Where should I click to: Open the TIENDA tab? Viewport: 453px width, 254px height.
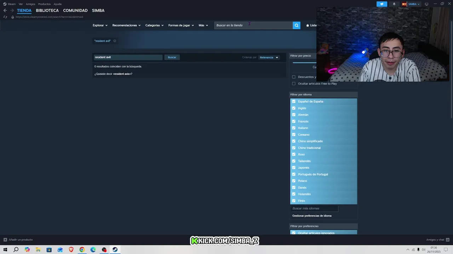coord(24,11)
